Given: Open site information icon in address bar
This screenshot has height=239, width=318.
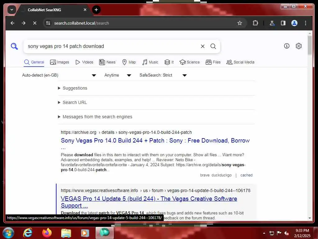Looking at the screenshot, I should [48, 23].
